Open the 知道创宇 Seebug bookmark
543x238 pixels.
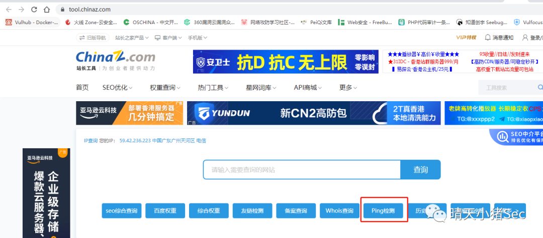click(482, 23)
